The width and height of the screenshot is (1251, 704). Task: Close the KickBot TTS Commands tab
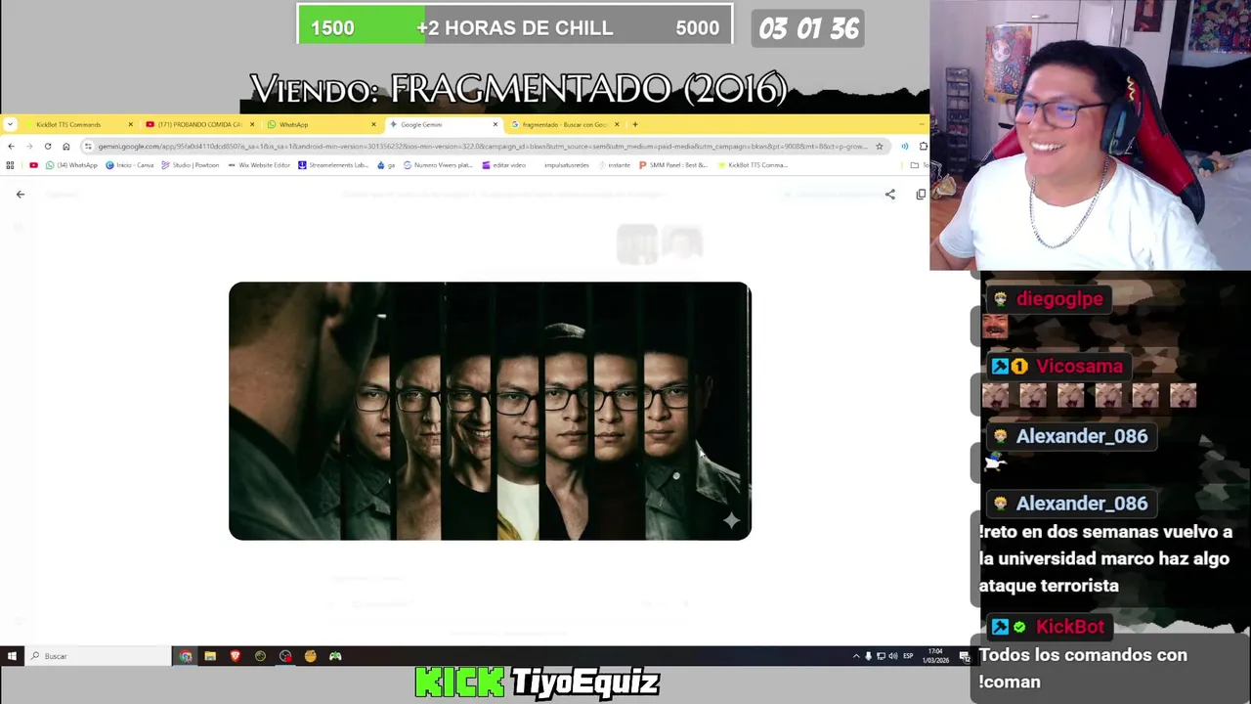(130, 124)
